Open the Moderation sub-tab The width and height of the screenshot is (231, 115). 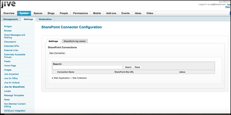[45, 19]
